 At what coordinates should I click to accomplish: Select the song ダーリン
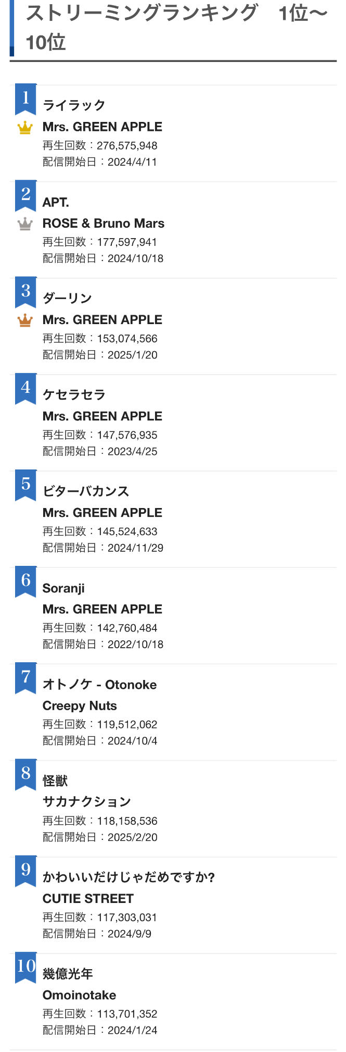(x=68, y=298)
